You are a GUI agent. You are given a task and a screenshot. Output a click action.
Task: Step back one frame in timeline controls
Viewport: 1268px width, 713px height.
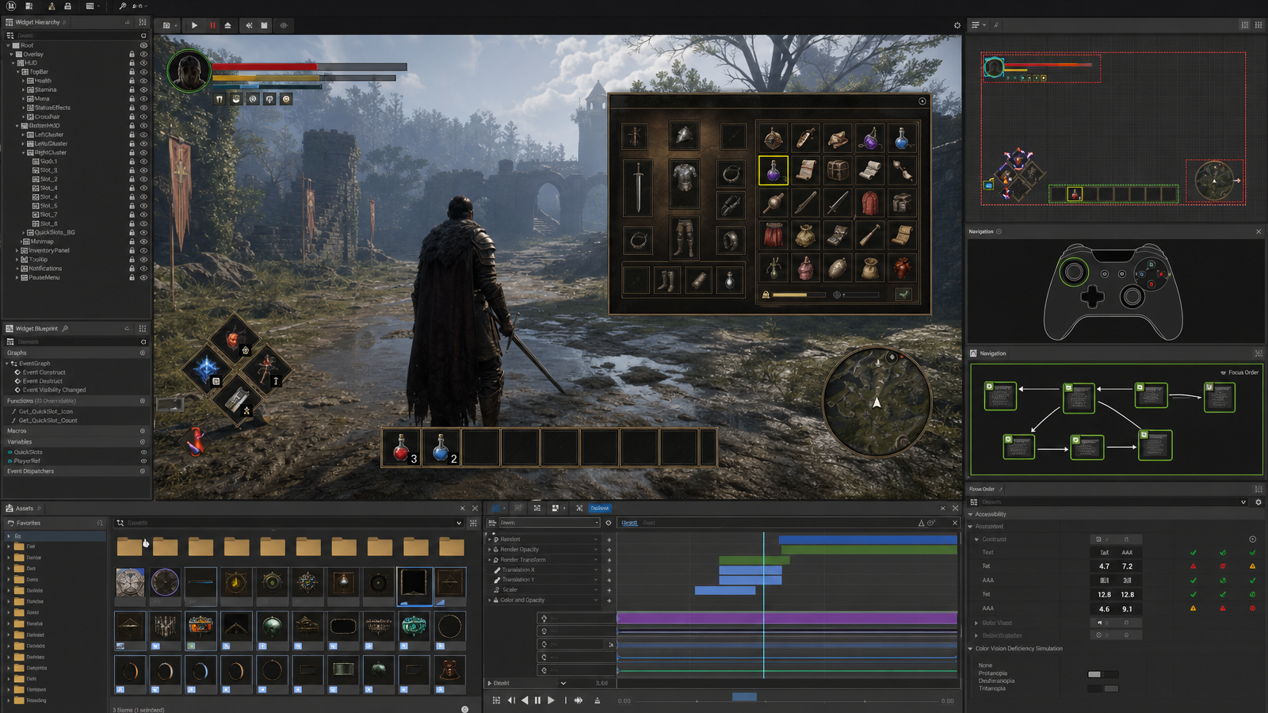pyautogui.click(x=511, y=700)
